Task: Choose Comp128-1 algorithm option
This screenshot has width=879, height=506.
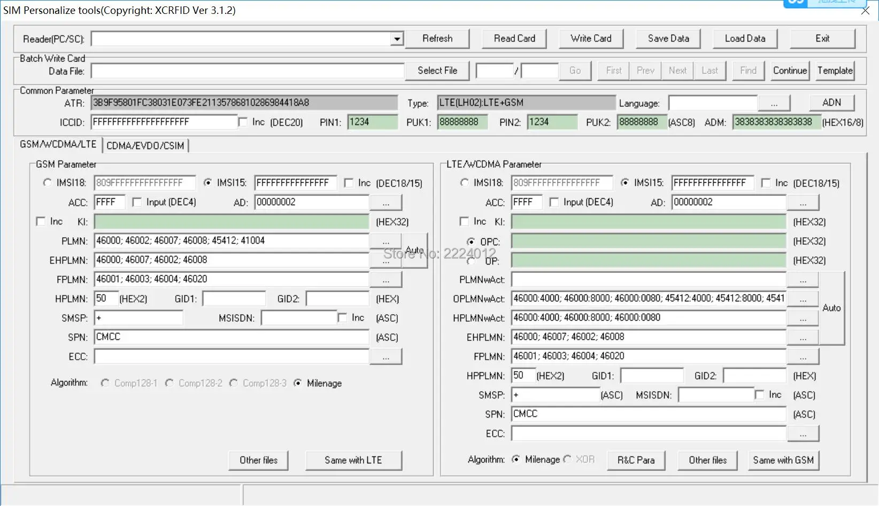Action: 105,383
